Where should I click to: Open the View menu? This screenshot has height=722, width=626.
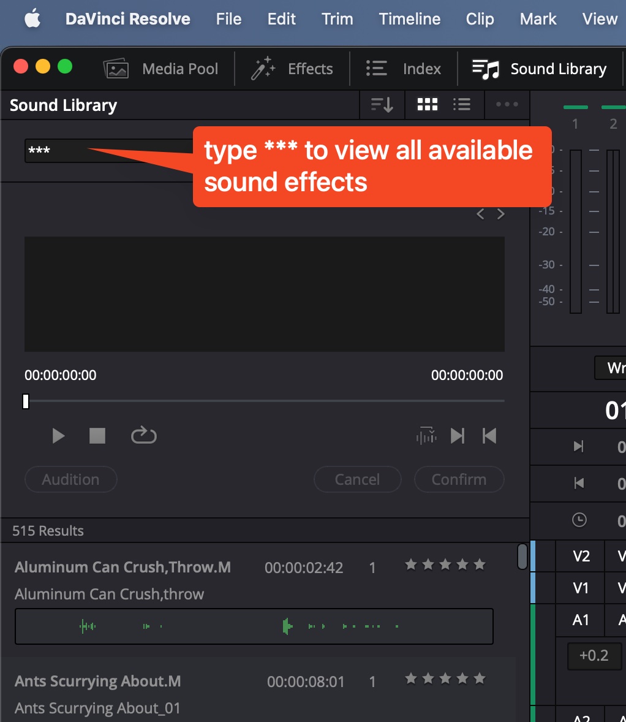600,19
